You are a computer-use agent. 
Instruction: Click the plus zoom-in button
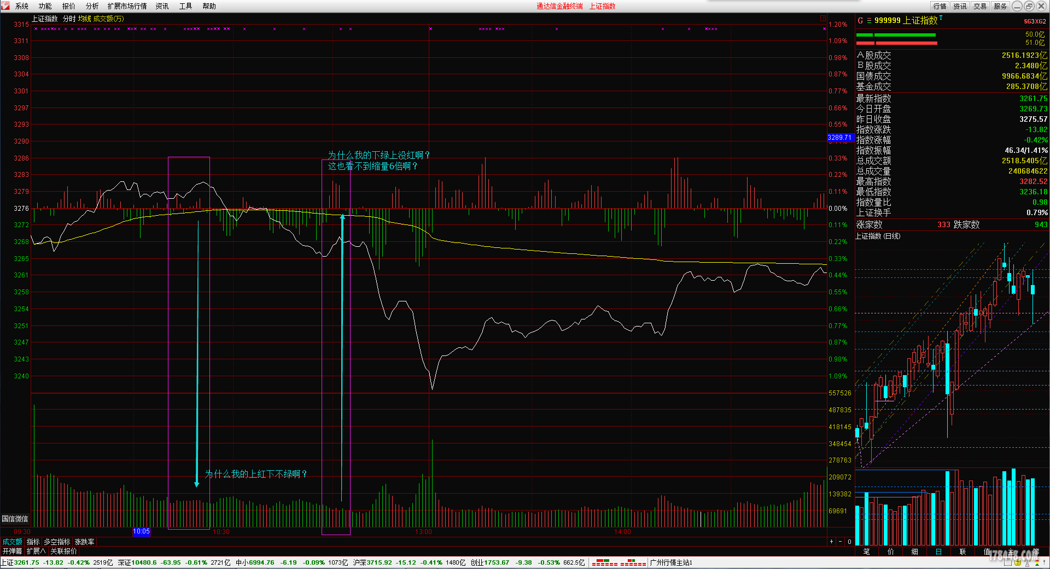click(x=832, y=542)
